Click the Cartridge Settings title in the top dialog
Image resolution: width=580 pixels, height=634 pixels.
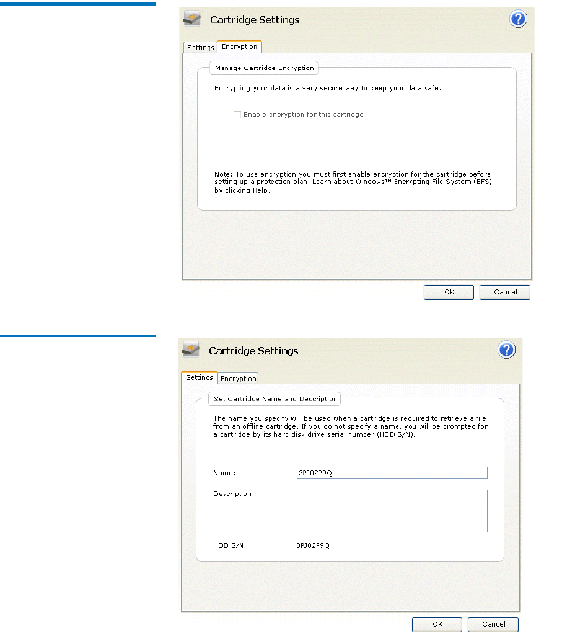click(x=255, y=20)
